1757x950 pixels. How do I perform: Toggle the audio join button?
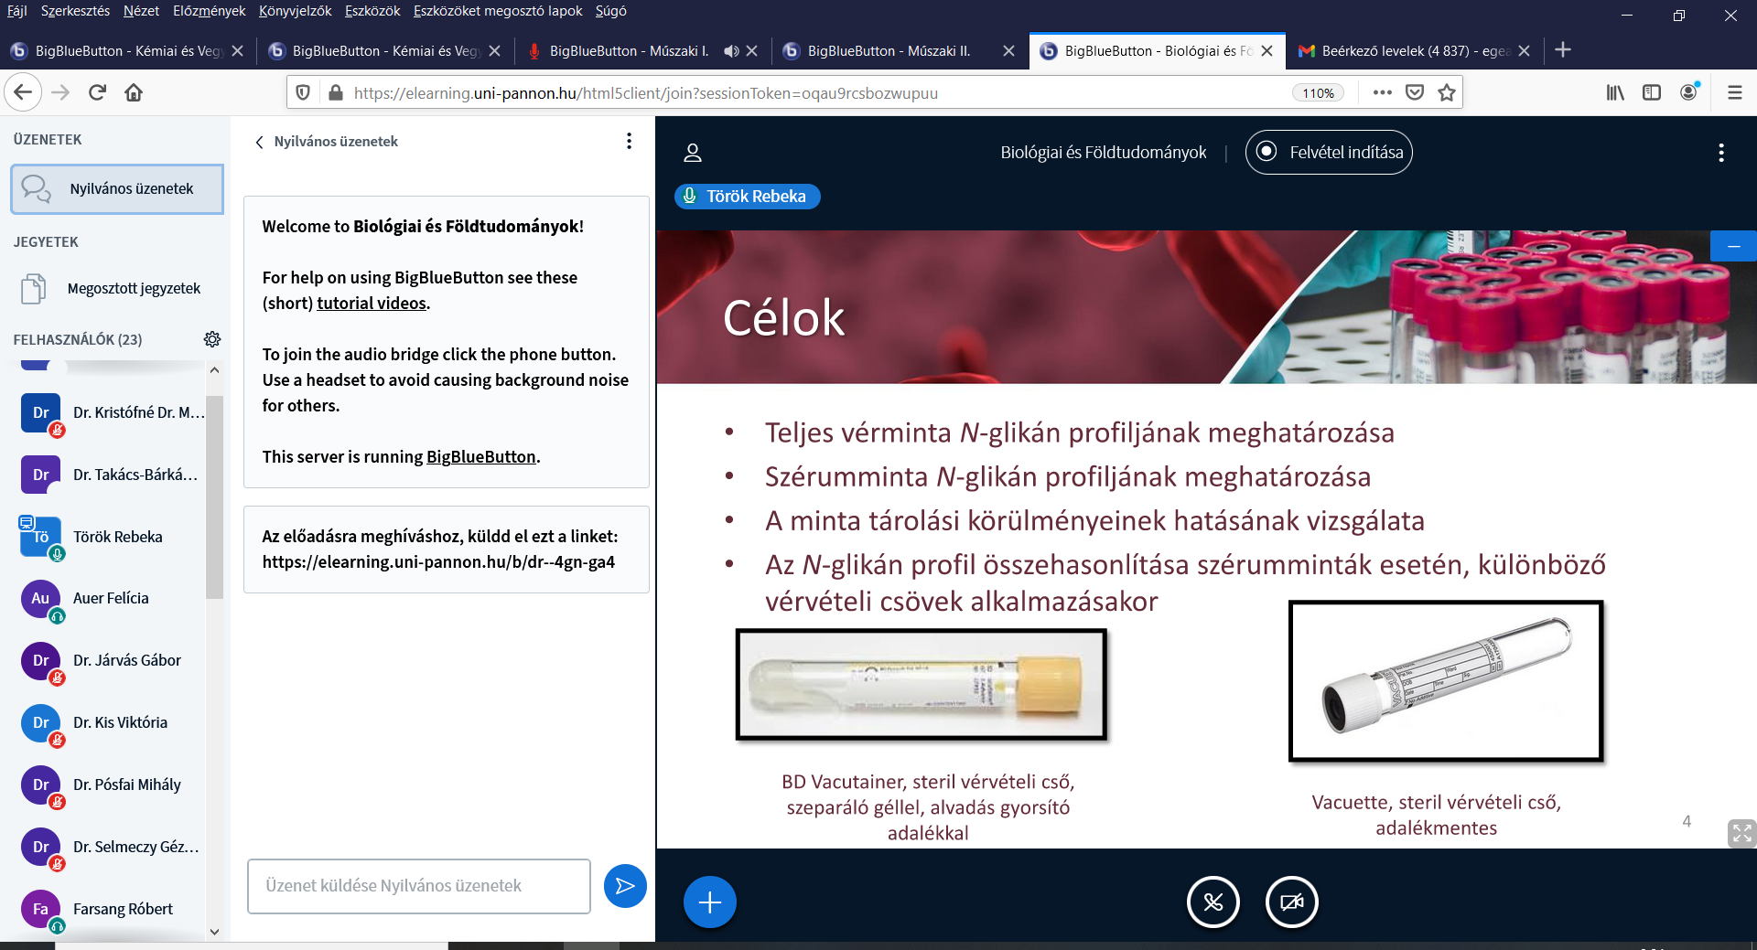click(1213, 902)
